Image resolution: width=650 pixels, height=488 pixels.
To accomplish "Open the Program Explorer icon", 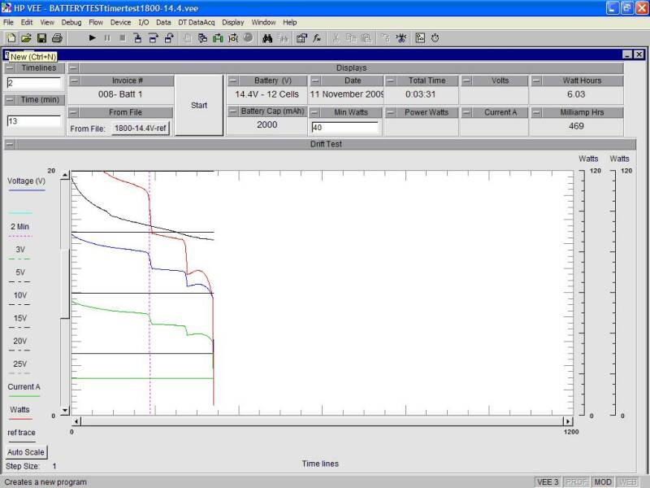I will tap(420, 38).
